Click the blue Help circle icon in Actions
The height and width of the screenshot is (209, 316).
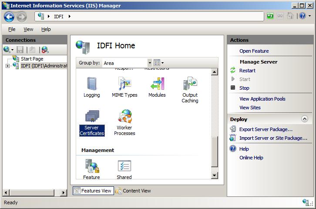tap(233, 148)
